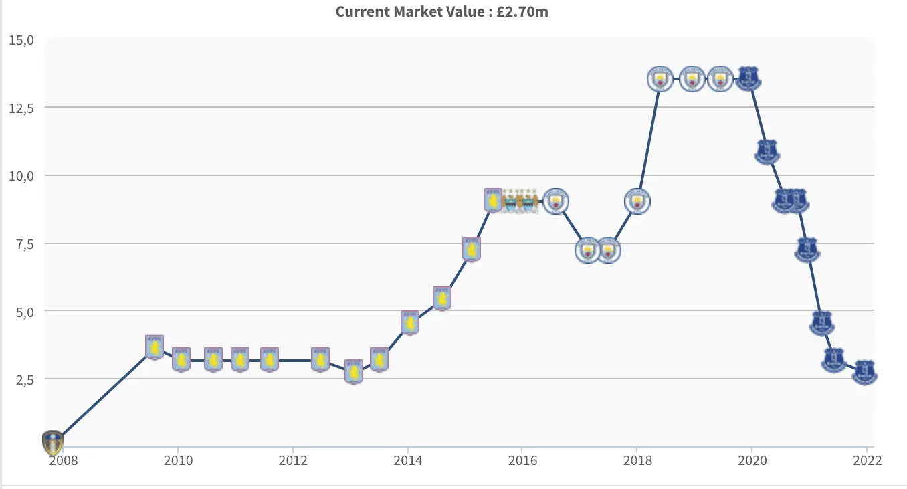The width and height of the screenshot is (907, 489).
Task: Select the first Aston Villa crest in 2009
Action: click(155, 347)
